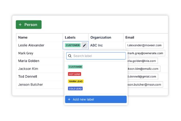Add a new label with the blue button
Screen dimensions: 181x121
(x=96, y=99)
